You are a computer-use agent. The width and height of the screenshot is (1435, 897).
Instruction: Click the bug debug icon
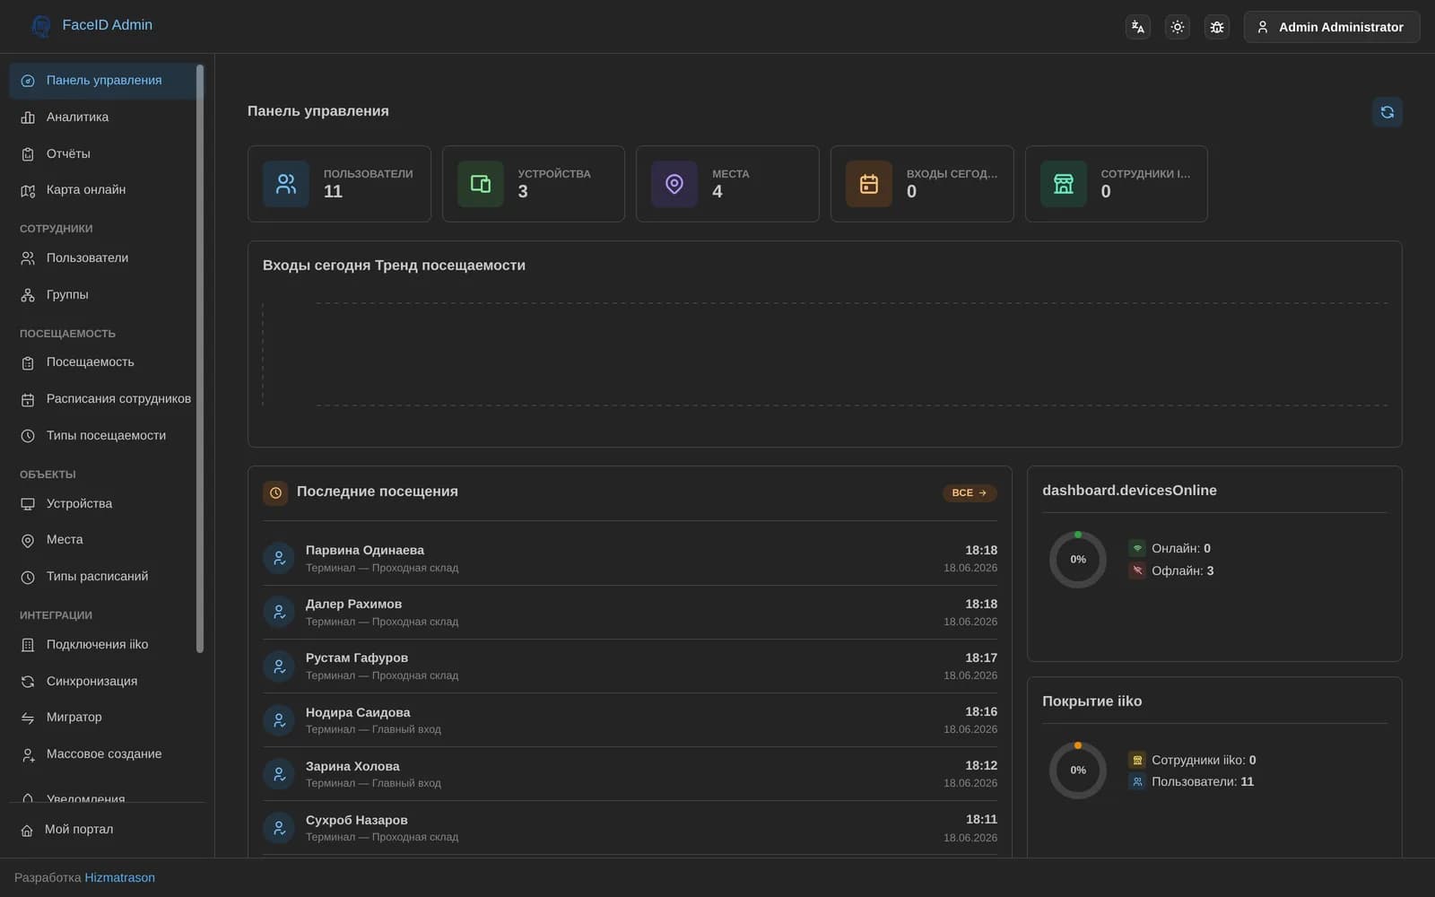tap(1217, 27)
